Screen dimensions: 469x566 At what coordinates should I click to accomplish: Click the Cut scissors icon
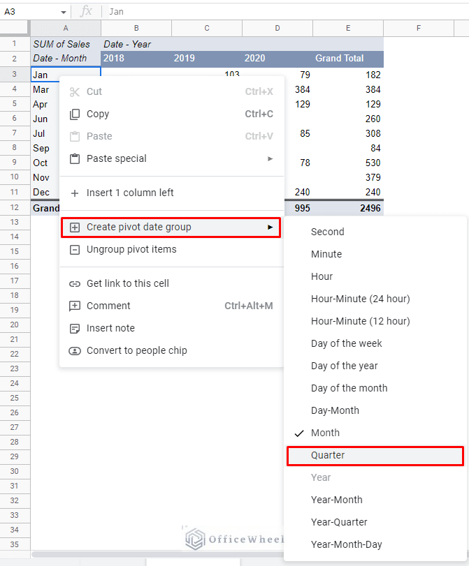pos(75,91)
